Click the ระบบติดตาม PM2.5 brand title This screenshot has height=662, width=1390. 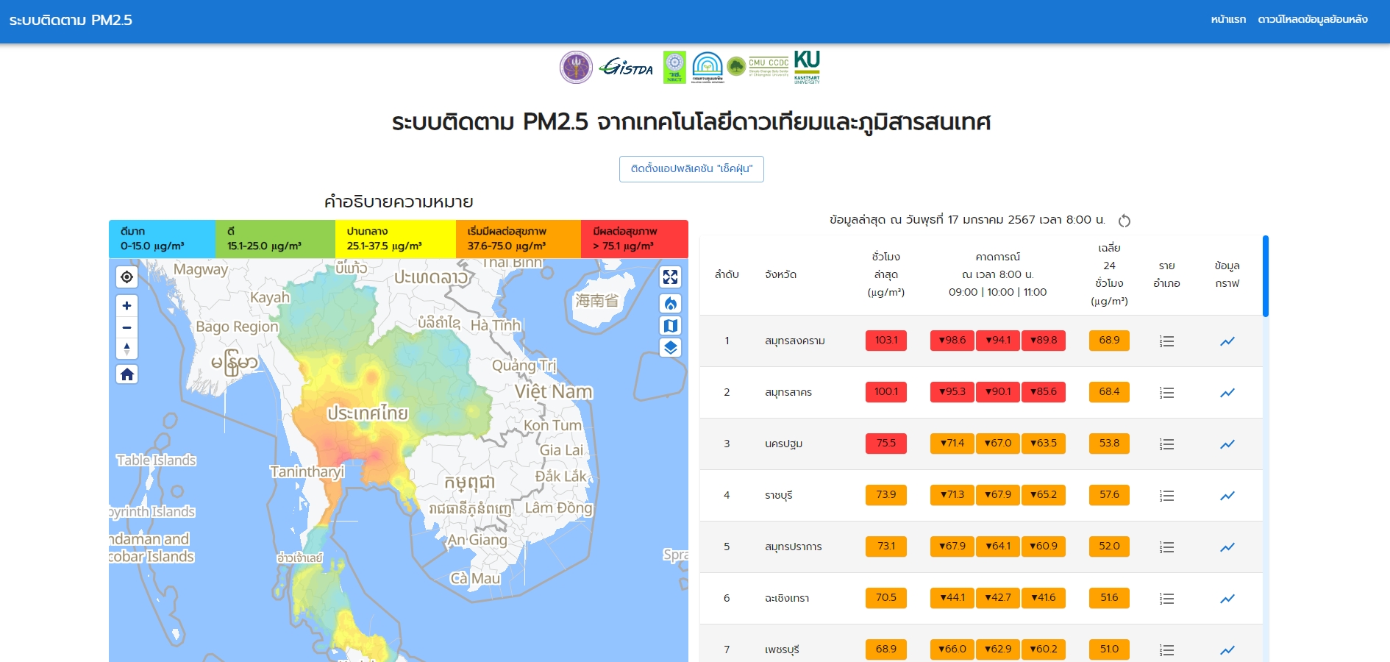tap(71, 21)
